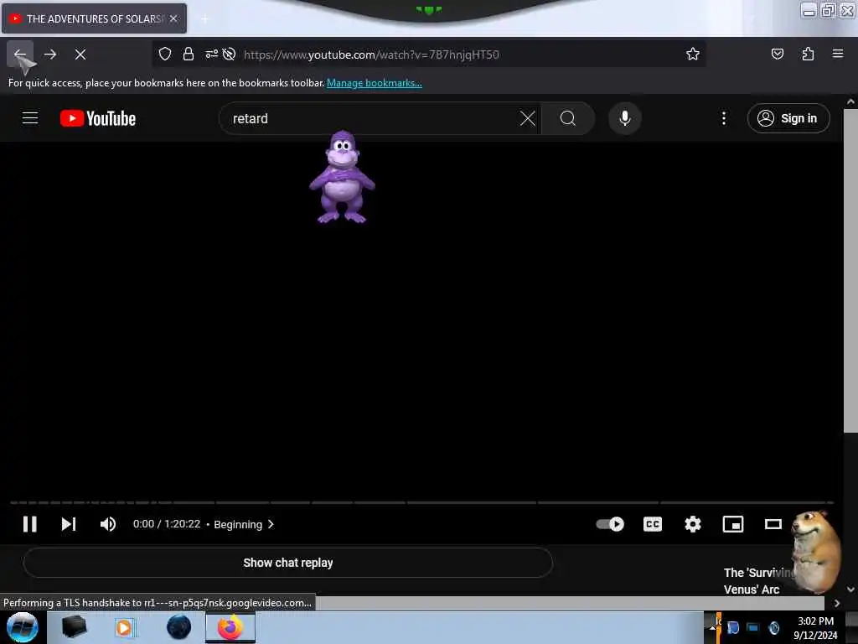
Task: Click the autoplay blocked icon in address bar
Action: (230, 54)
